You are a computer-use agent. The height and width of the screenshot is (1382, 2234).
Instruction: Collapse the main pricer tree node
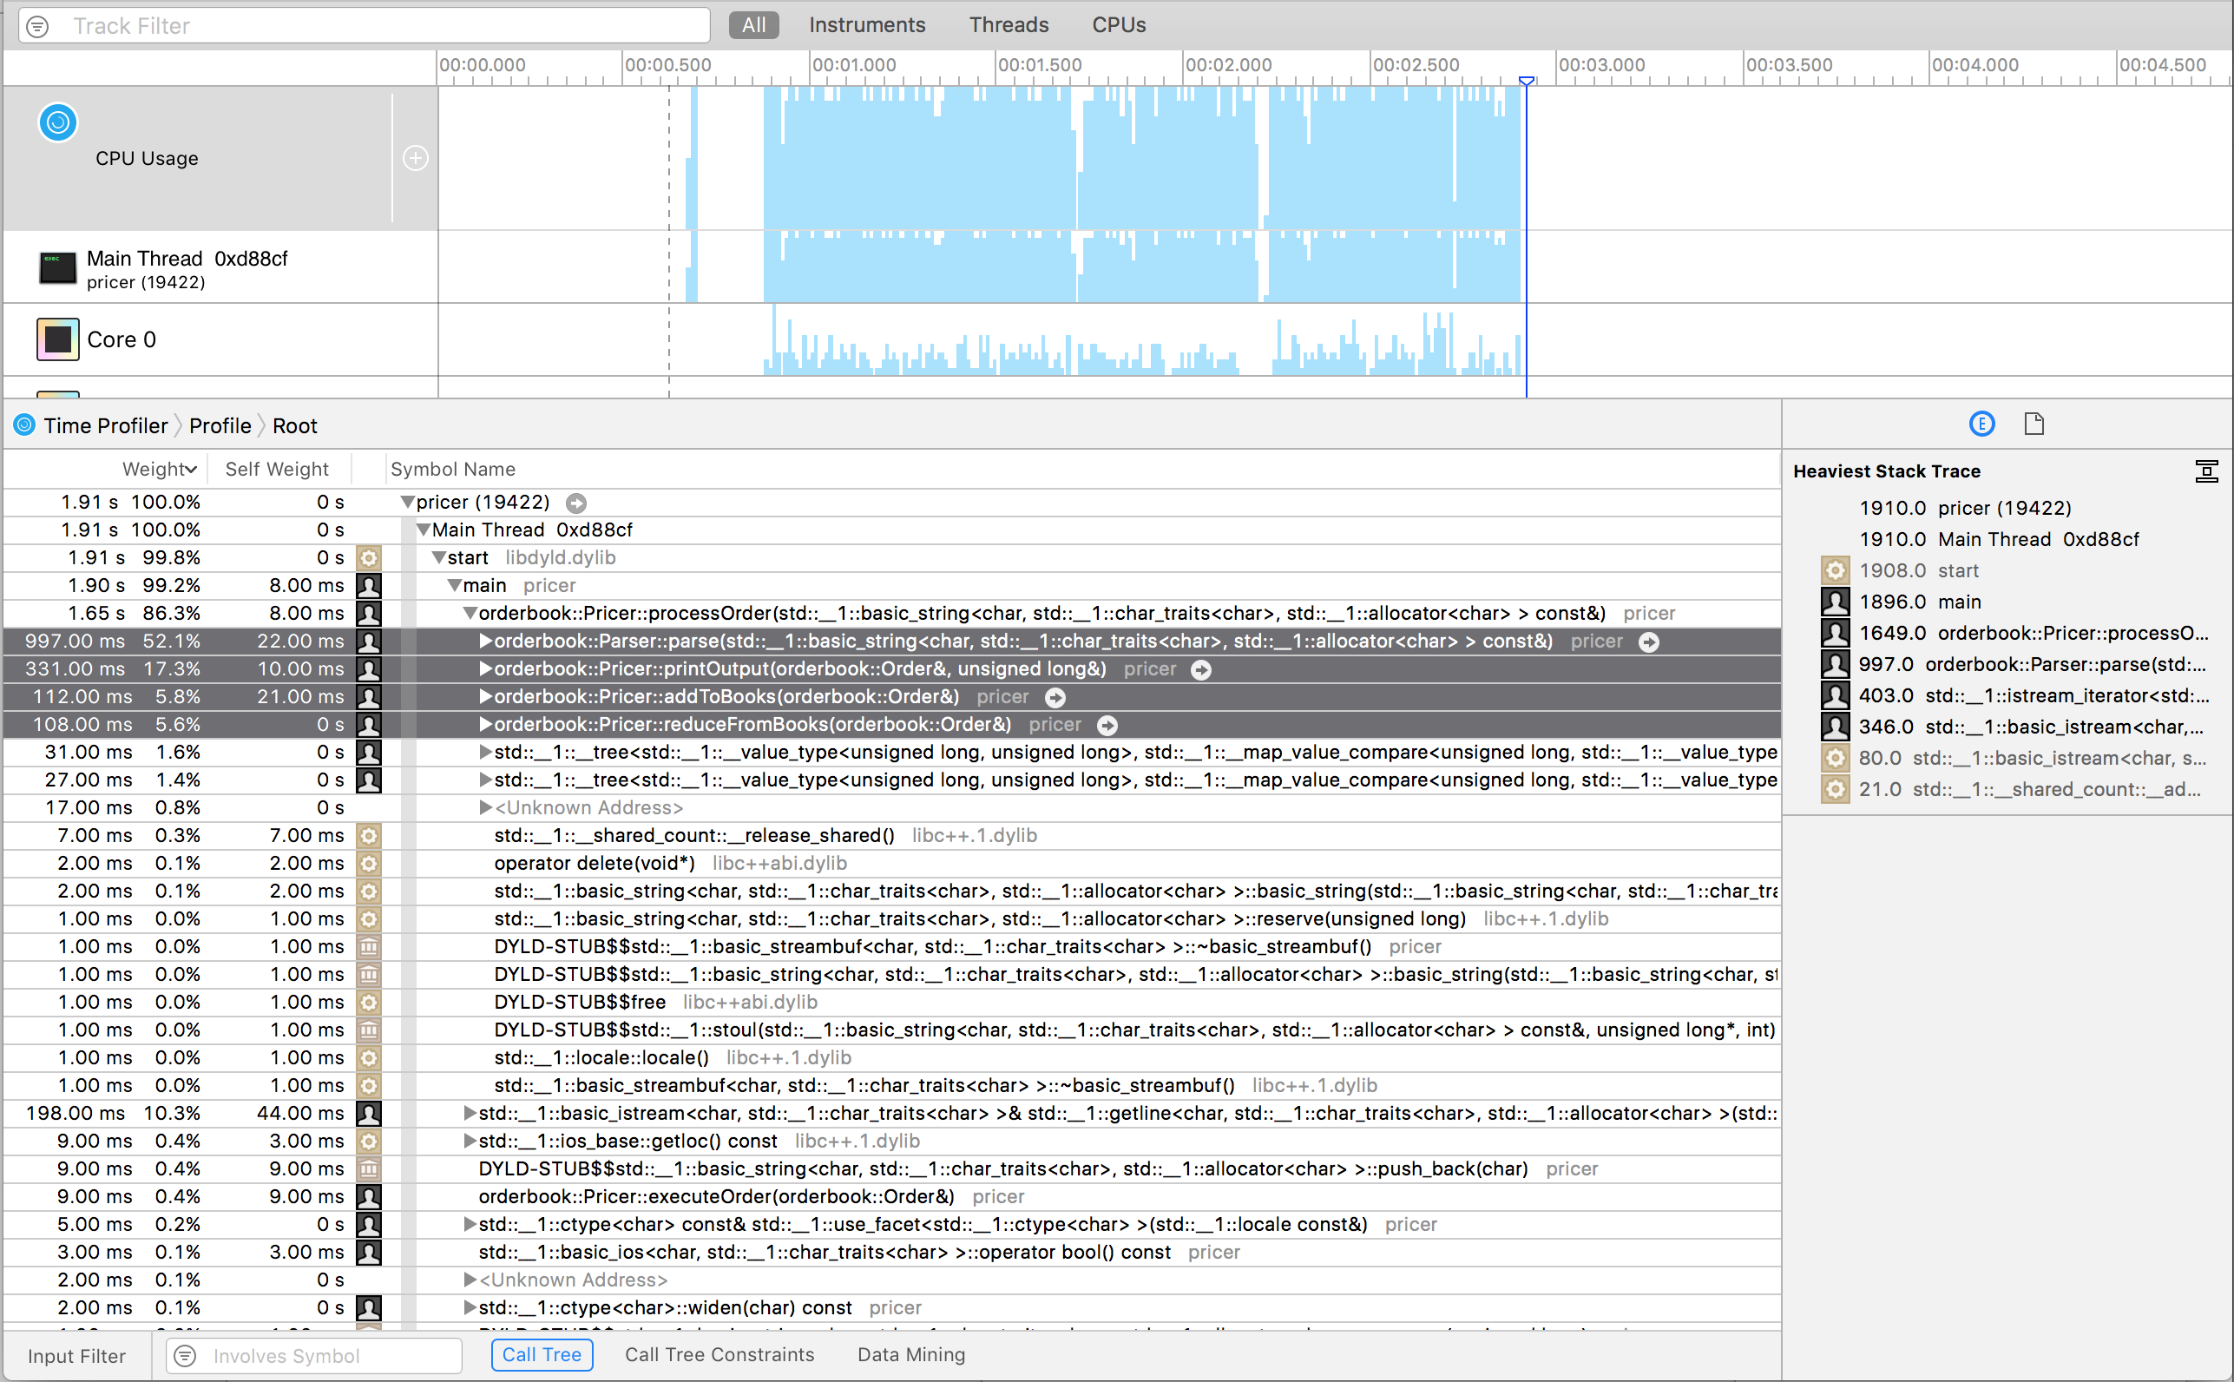tap(454, 586)
